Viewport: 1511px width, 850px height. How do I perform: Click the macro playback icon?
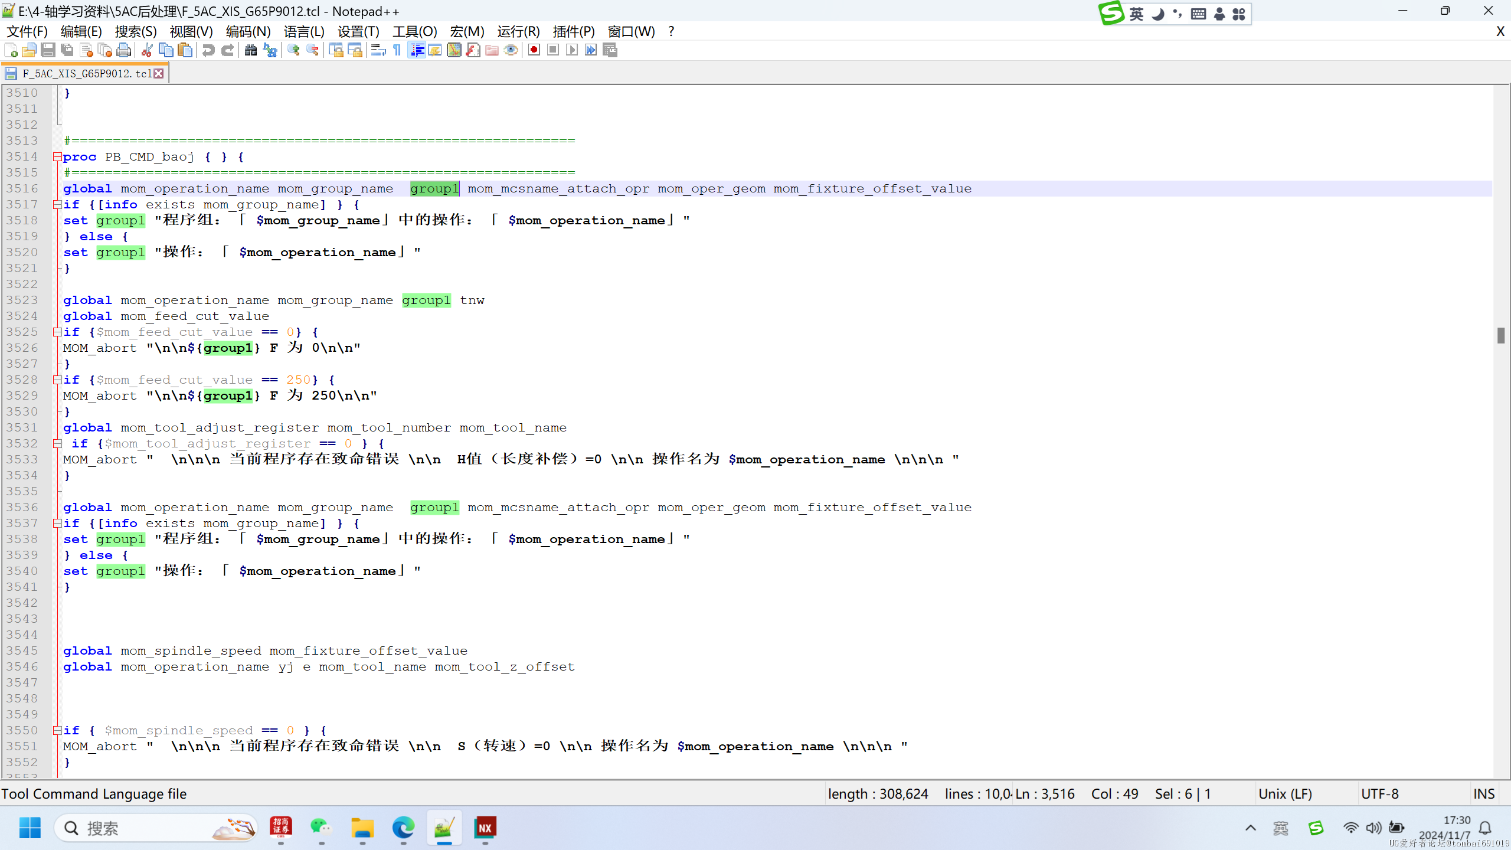(x=572, y=50)
